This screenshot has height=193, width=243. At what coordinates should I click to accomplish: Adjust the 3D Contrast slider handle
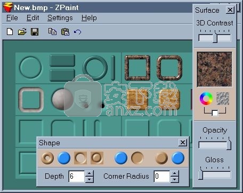pos(215,38)
